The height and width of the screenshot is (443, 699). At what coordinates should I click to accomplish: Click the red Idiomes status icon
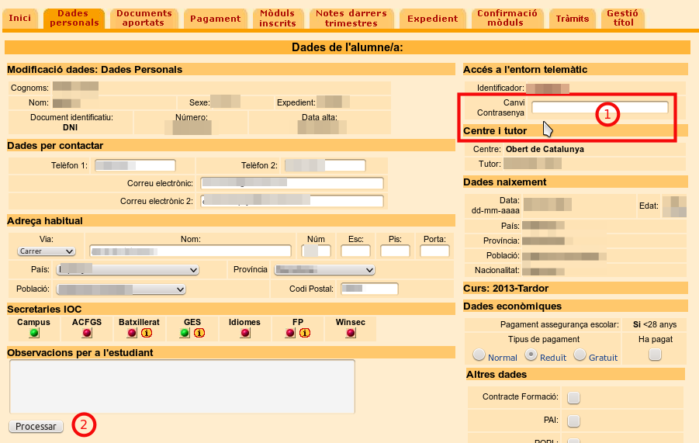(245, 334)
